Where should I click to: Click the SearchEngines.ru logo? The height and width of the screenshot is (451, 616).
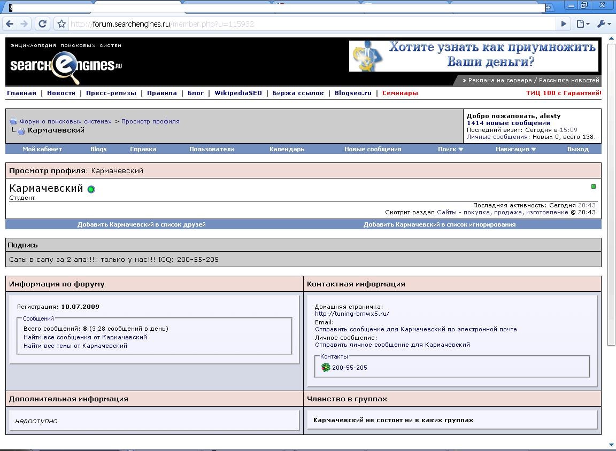point(66,66)
